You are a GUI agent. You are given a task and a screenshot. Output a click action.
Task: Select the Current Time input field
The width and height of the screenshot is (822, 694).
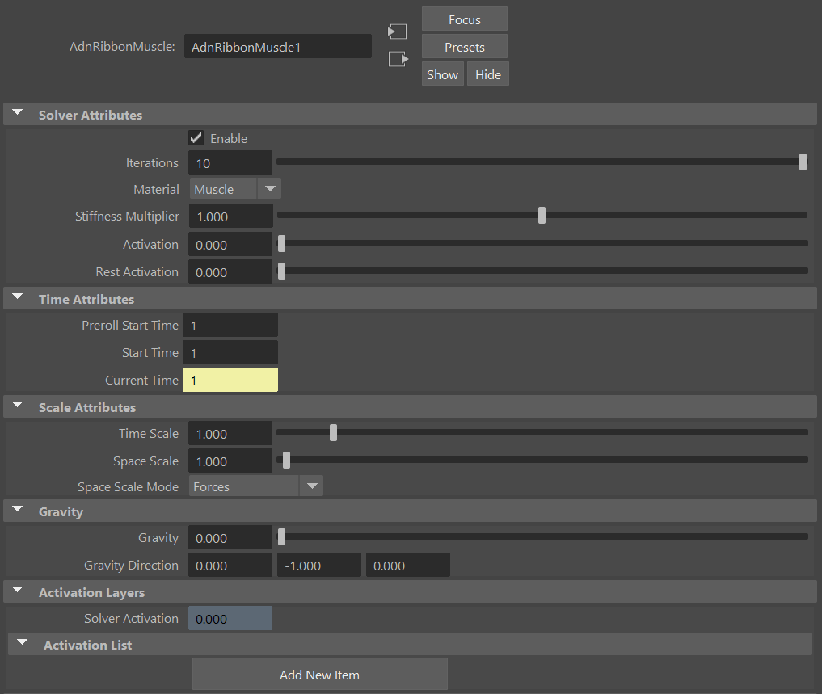point(230,380)
